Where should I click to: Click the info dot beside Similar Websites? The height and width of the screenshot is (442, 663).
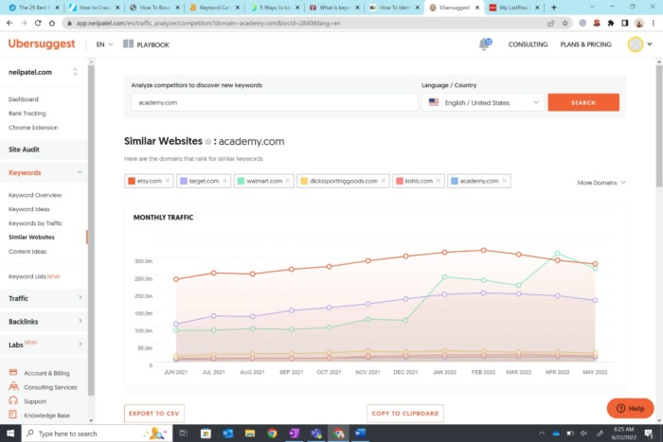pyautogui.click(x=208, y=142)
